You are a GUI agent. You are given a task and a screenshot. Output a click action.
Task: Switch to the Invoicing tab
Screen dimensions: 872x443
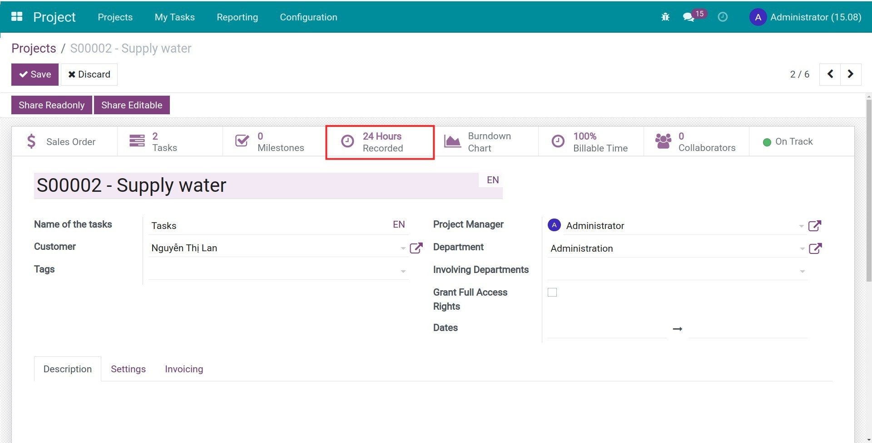tap(183, 369)
